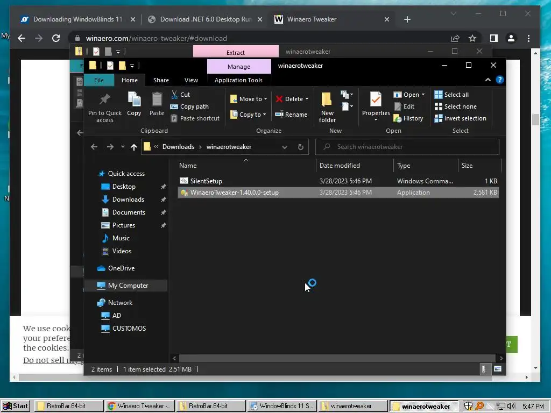Open Music folder in sidebar
Screen dimensions: 551x413
tap(121, 238)
